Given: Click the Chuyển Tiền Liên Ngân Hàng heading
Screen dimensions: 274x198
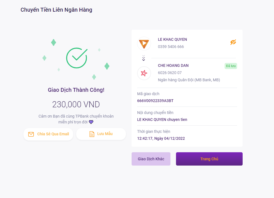Looking at the screenshot, I should point(56,10).
